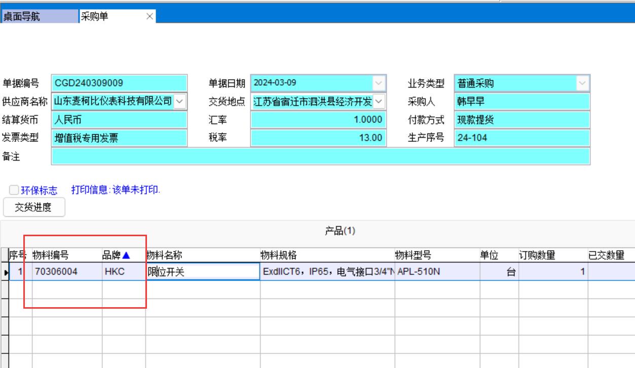This screenshot has height=368, width=635.
Task: Expand the 业务类型 dropdown
Action: 583,83
